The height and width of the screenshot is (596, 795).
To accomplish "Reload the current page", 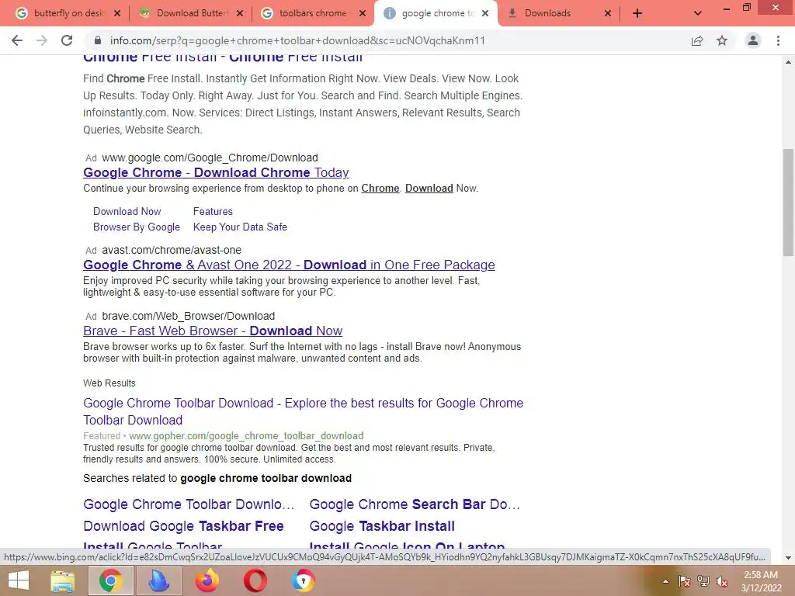I will point(67,40).
